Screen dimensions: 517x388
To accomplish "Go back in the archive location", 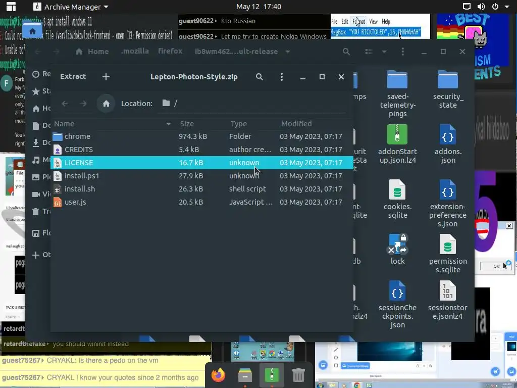I will [65, 104].
